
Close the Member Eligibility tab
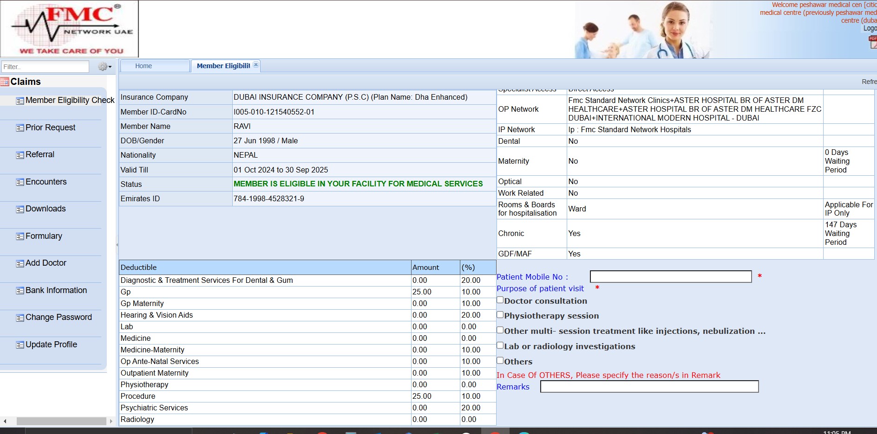click(256, 65)
